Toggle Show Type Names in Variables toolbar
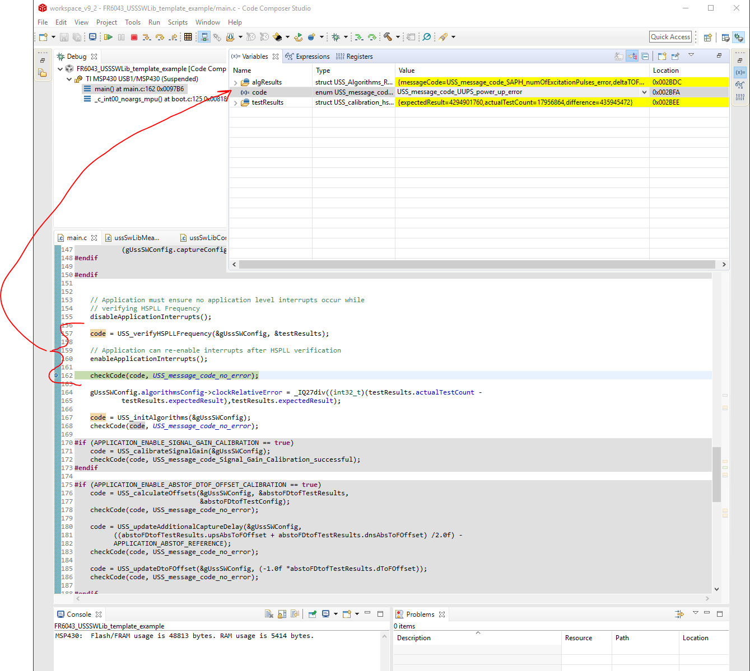This screenshot has height=671, width=750. (619, 56)
